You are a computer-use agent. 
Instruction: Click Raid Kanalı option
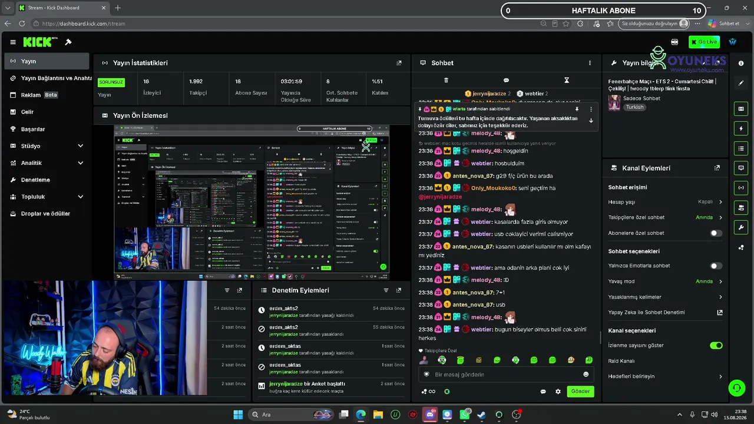621,361
